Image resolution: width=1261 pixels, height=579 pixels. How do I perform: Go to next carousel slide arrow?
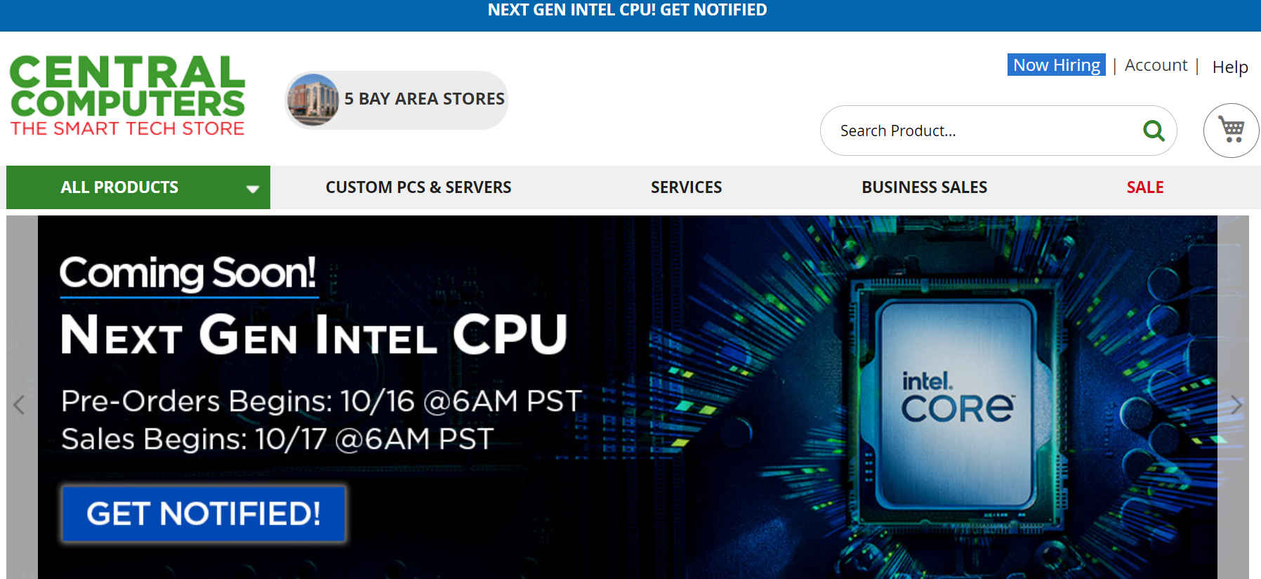pos(1236,405)
